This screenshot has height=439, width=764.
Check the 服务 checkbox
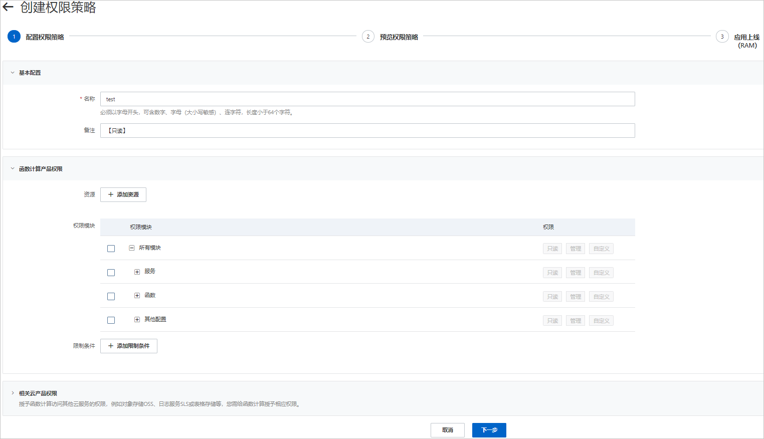111,272
